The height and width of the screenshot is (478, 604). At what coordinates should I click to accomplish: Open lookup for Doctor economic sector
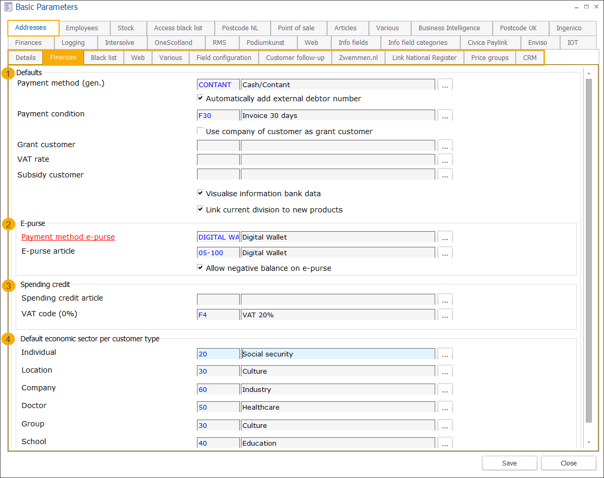coord(445,408)
